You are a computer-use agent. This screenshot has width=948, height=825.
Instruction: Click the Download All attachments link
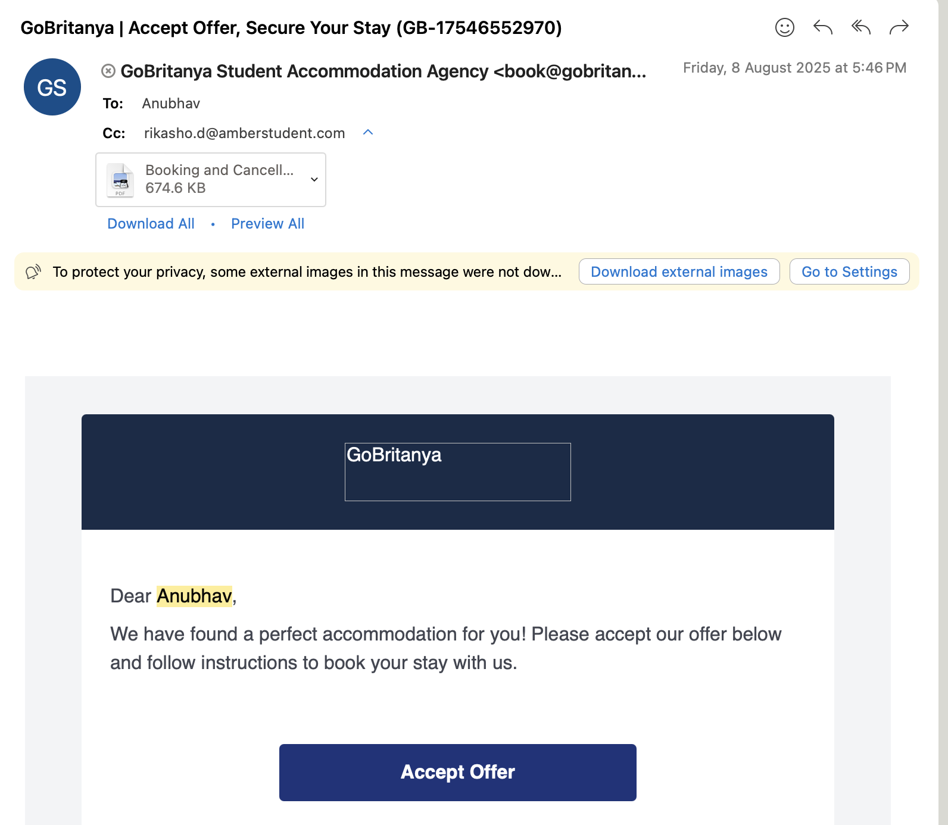click(151, 224)
